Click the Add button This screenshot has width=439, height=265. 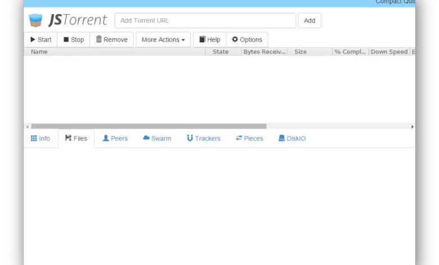pos(310,20)
